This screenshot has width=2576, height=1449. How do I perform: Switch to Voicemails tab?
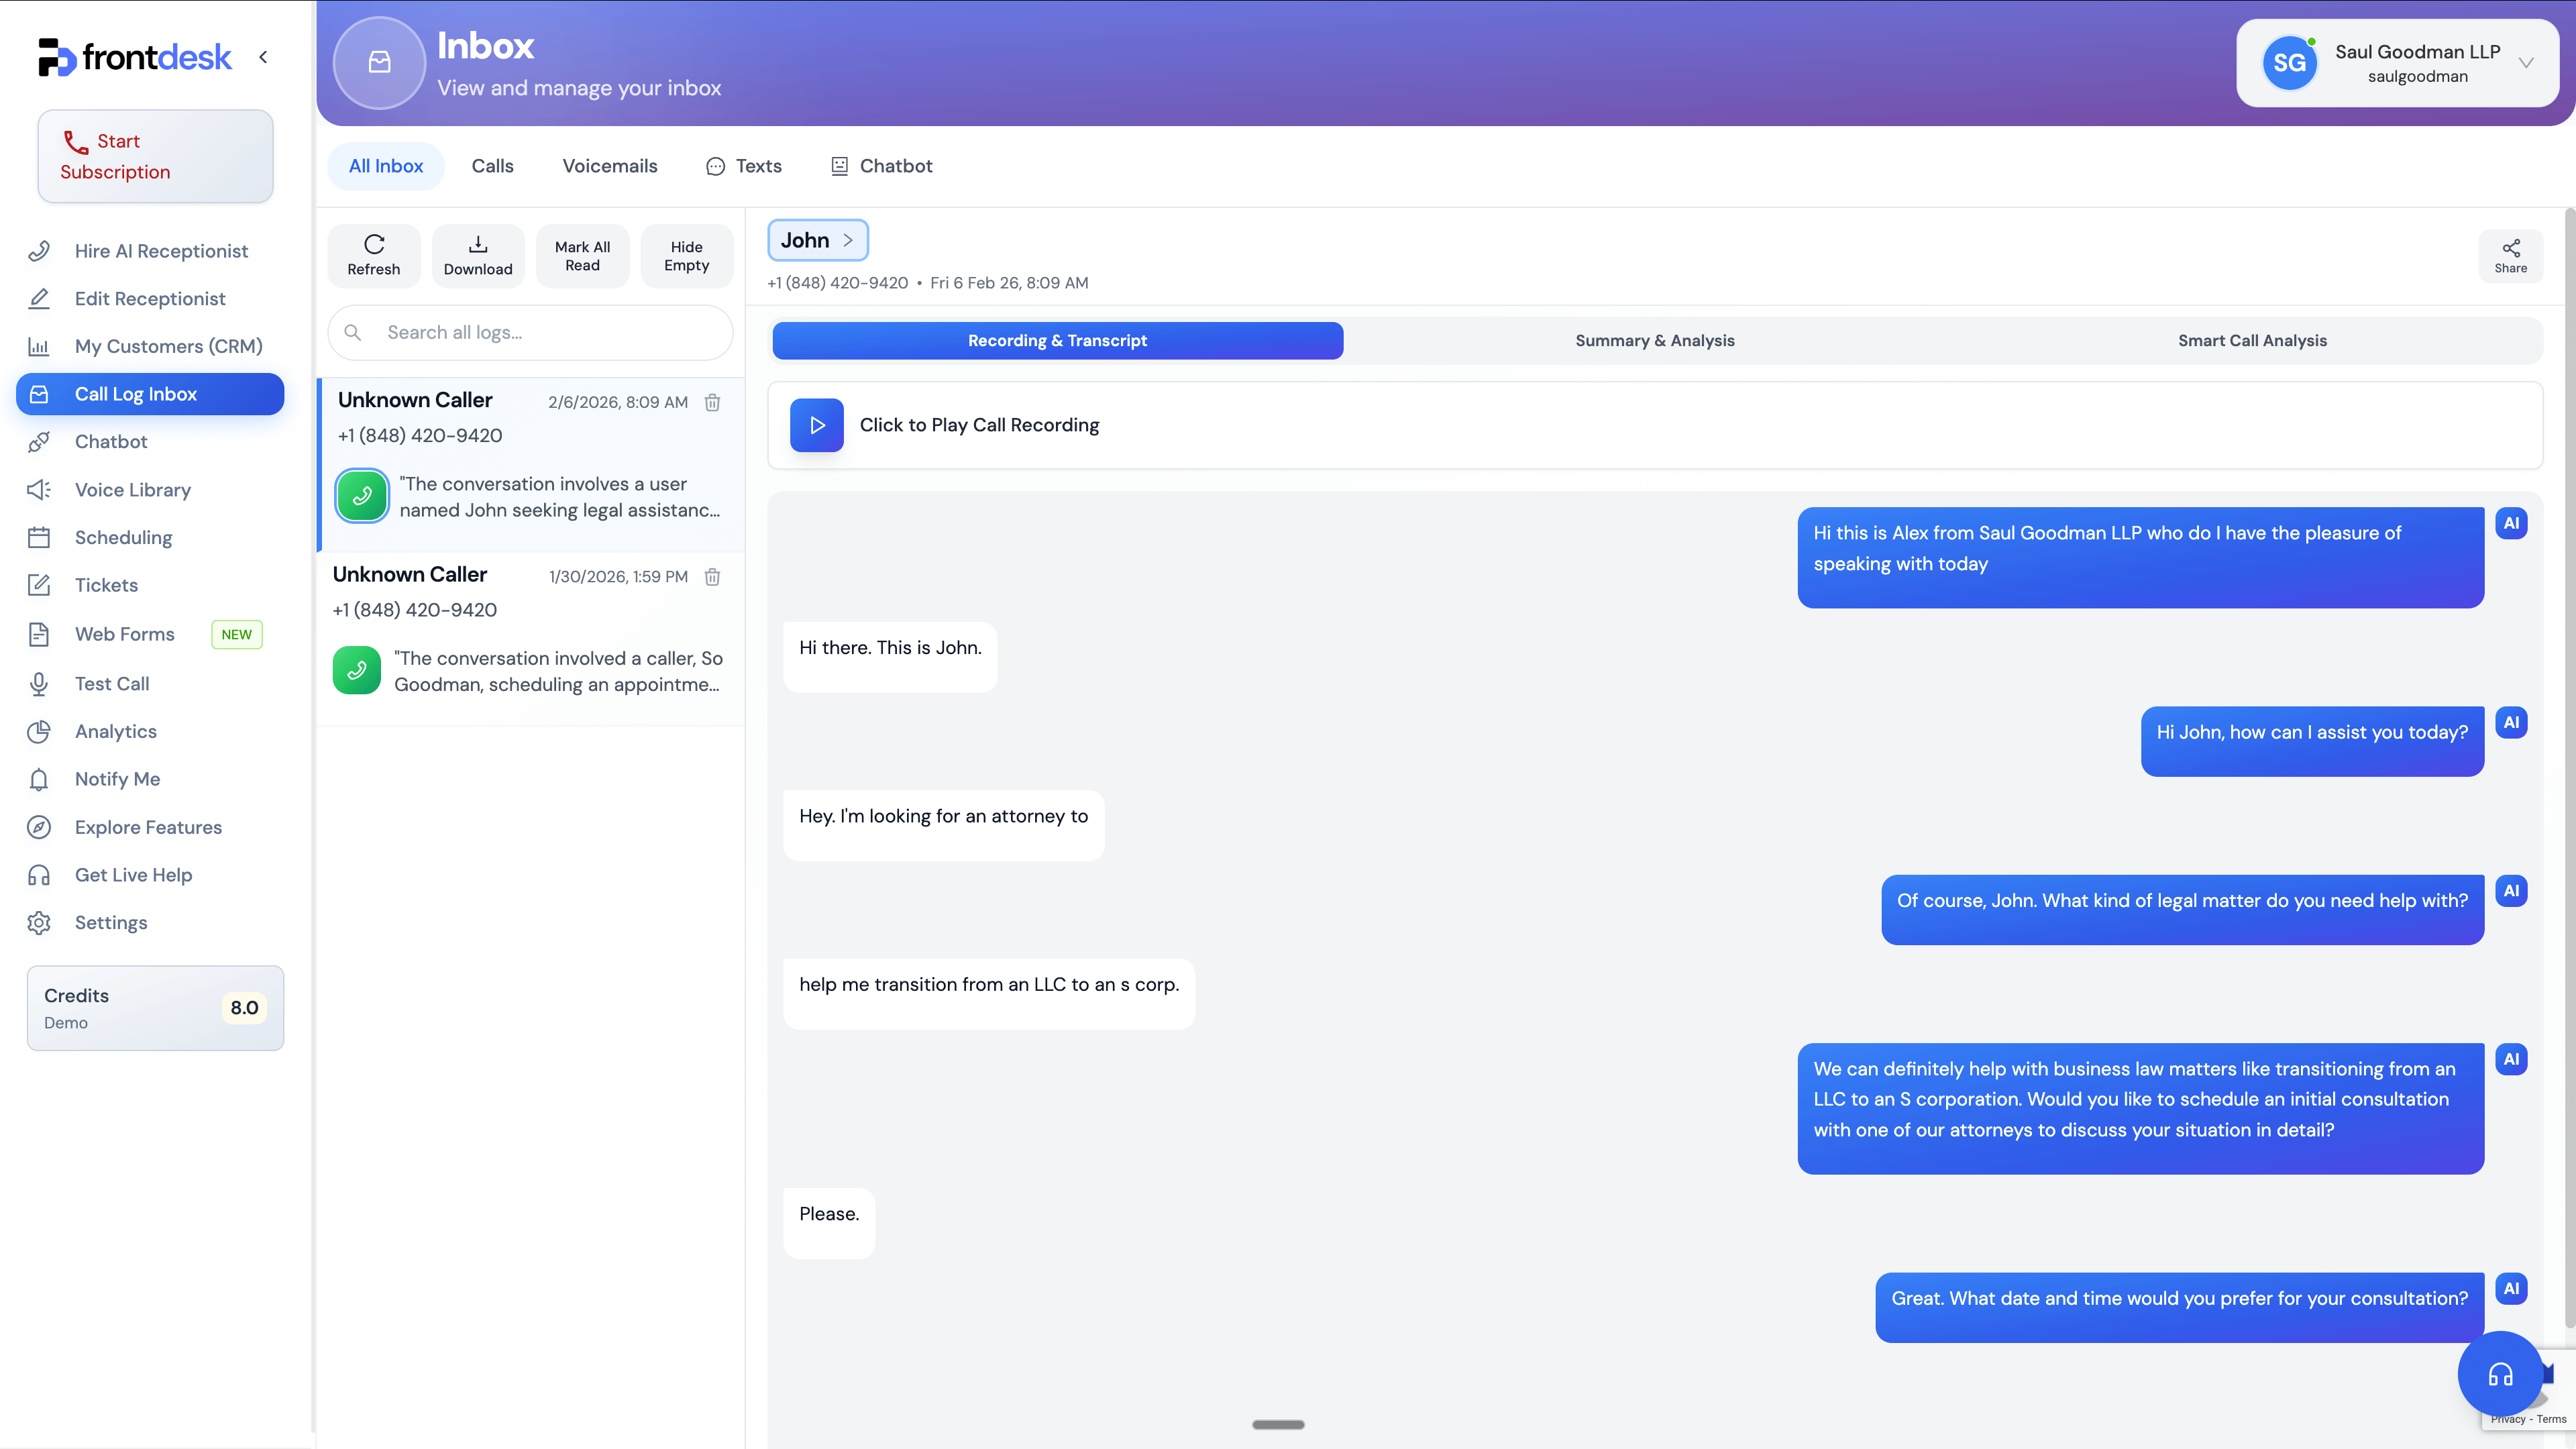click(x=609, y=166)
